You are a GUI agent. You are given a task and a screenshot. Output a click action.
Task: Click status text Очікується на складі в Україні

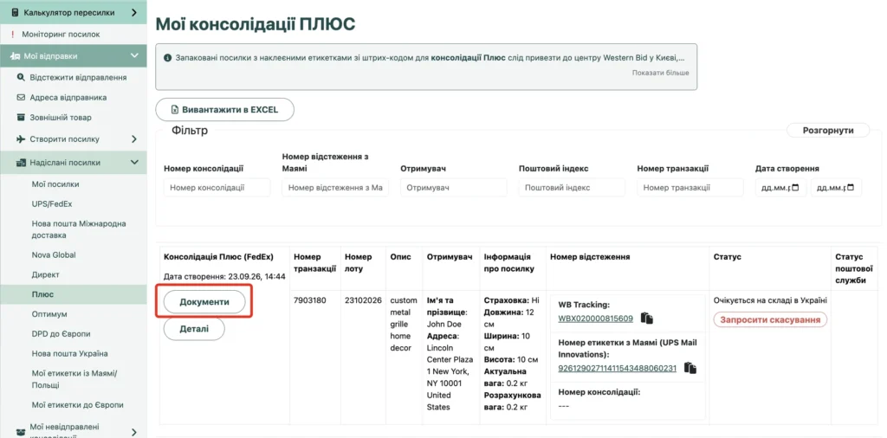click(x=770, y=300)
